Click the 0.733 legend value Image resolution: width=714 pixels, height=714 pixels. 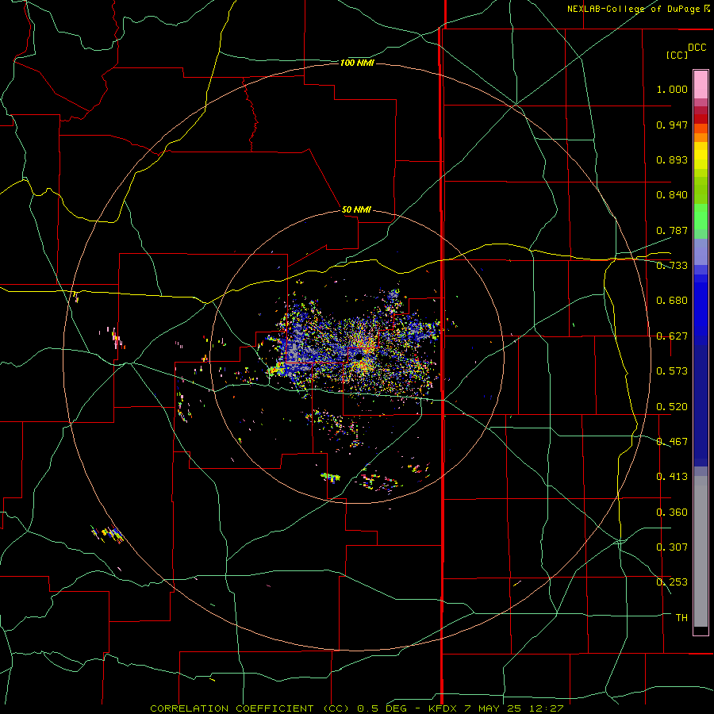(672, 266)
